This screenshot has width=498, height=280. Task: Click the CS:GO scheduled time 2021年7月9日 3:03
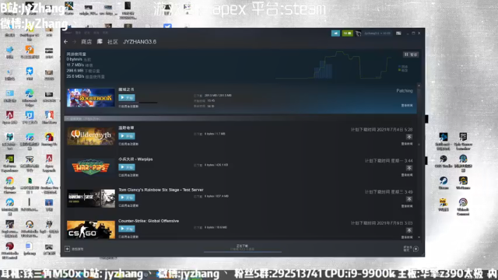pyautogui.click(x=381, y=223)
